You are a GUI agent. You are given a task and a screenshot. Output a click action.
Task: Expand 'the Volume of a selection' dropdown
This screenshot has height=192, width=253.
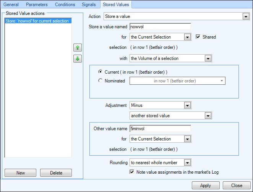(171, 58)
